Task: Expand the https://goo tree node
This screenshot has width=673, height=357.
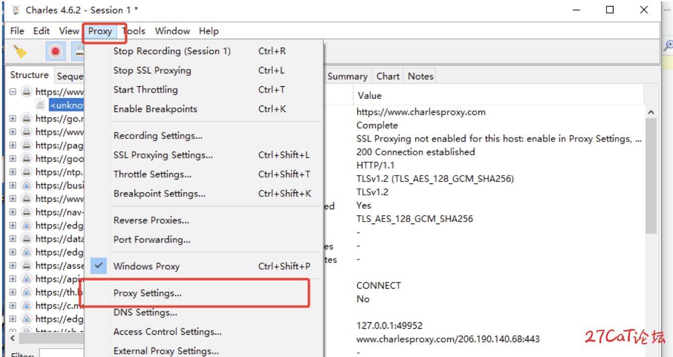Action: tap(13, 159)
